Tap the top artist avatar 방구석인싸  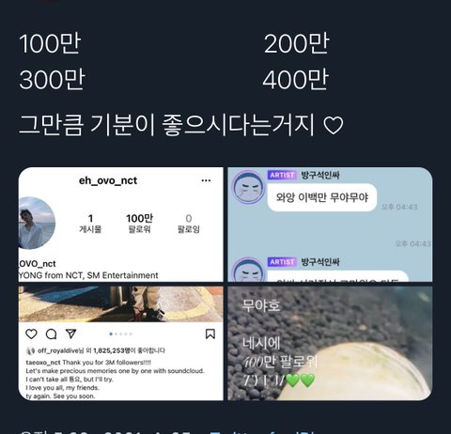(248, 188)
